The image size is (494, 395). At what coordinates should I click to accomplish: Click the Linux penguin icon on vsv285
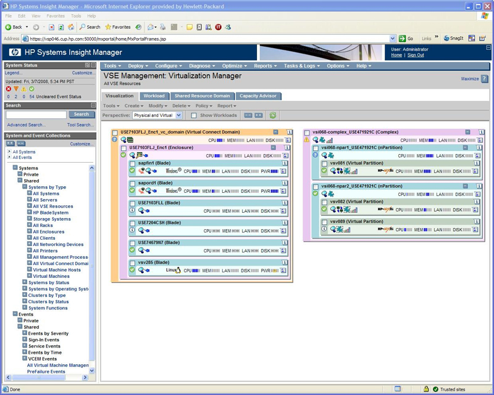178,270
